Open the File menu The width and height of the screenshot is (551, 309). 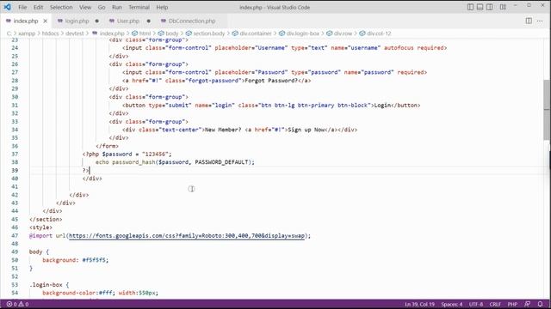pos(22,7)
